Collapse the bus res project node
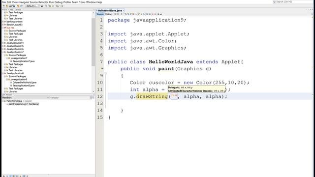The width and height of the screenshot is (315, 177). tap(3, 28)
